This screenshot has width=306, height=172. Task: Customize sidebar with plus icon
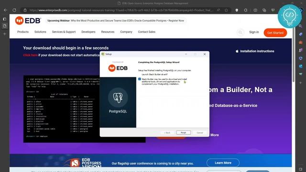click(301, 83)
